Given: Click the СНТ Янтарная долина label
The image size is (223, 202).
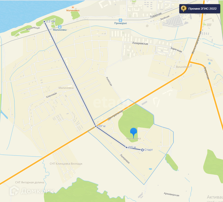Looking at the screenshot, I should pos(29,182).
